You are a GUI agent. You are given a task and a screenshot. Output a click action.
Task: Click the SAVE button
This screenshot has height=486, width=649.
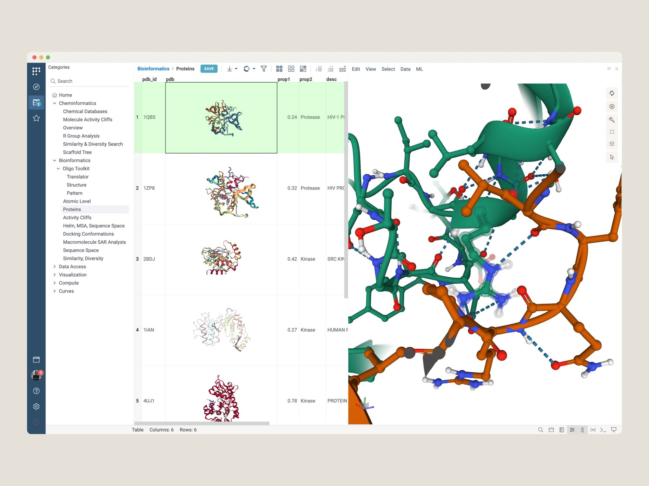coord(209,69)
